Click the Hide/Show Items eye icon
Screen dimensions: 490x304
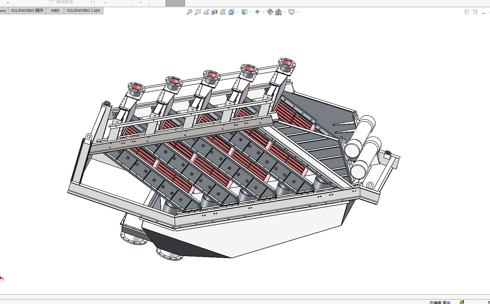[x=257, y=12]
